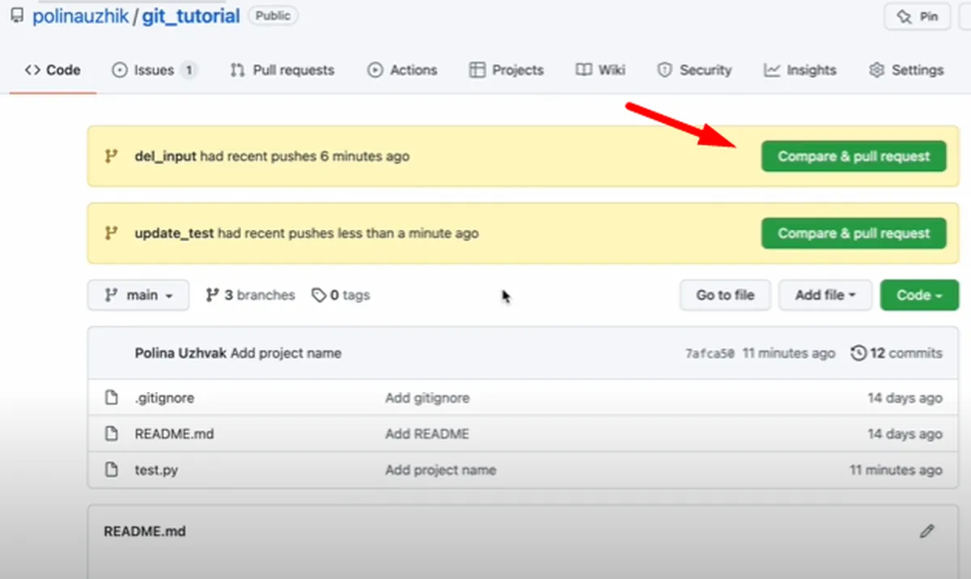Click the Pin button
Screen dimensions: 971x579
[x=918, y=16]
